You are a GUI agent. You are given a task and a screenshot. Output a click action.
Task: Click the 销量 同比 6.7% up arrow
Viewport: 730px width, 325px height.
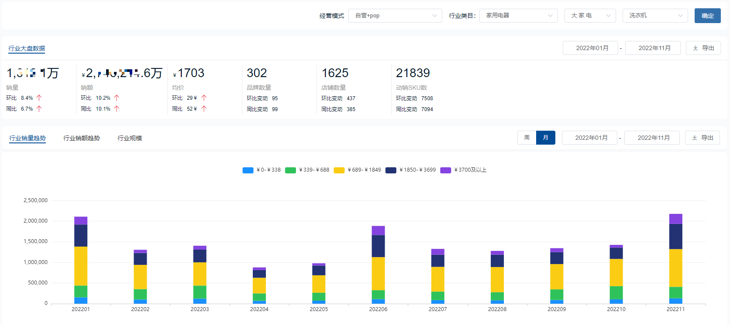click(x=39, y=109)
